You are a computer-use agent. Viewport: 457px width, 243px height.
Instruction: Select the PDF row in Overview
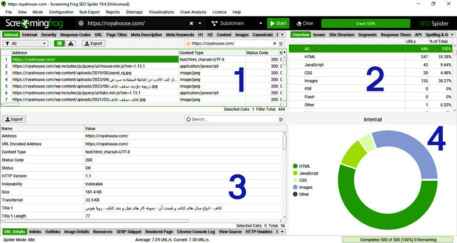[371, 89]
